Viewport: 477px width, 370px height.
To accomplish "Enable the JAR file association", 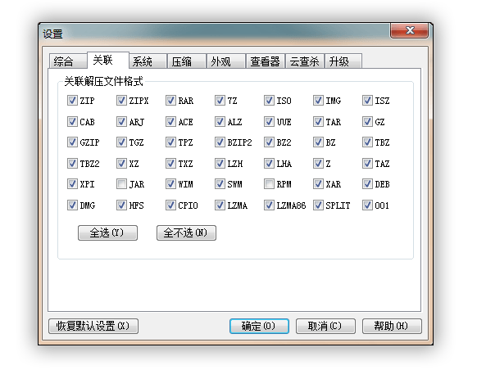I will pyautogui.click(x=121, y=184).
